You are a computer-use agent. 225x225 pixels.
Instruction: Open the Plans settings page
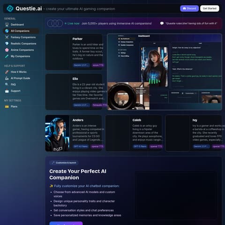click(21, 106)
